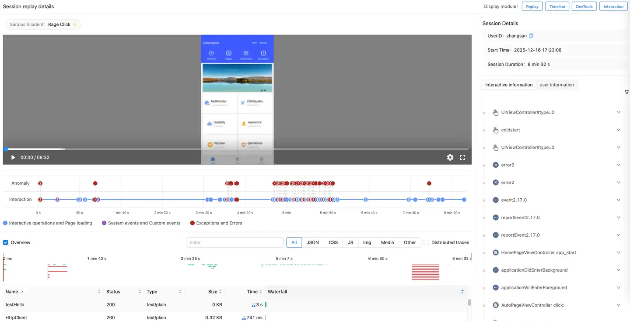Copy the zhangsan UserID
Image resolution: width=630 pixels, height=321 pixels.
coord(531,36)
